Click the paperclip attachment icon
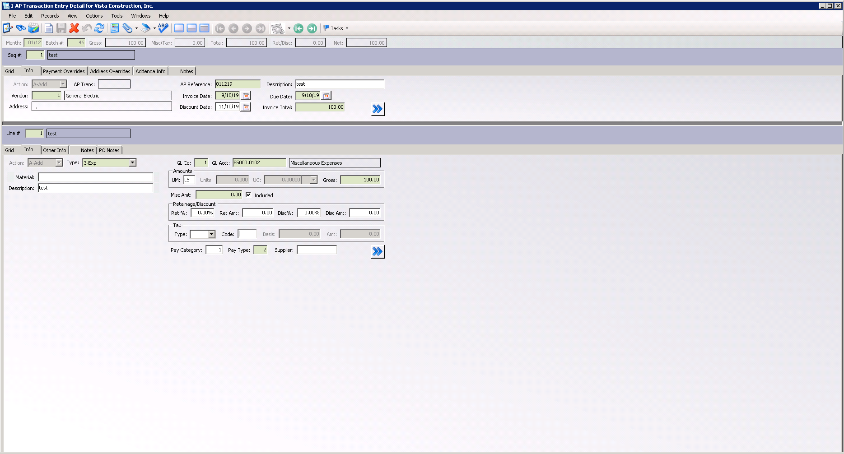The width and height of the screenshot is (844, 454). point(128,28)
